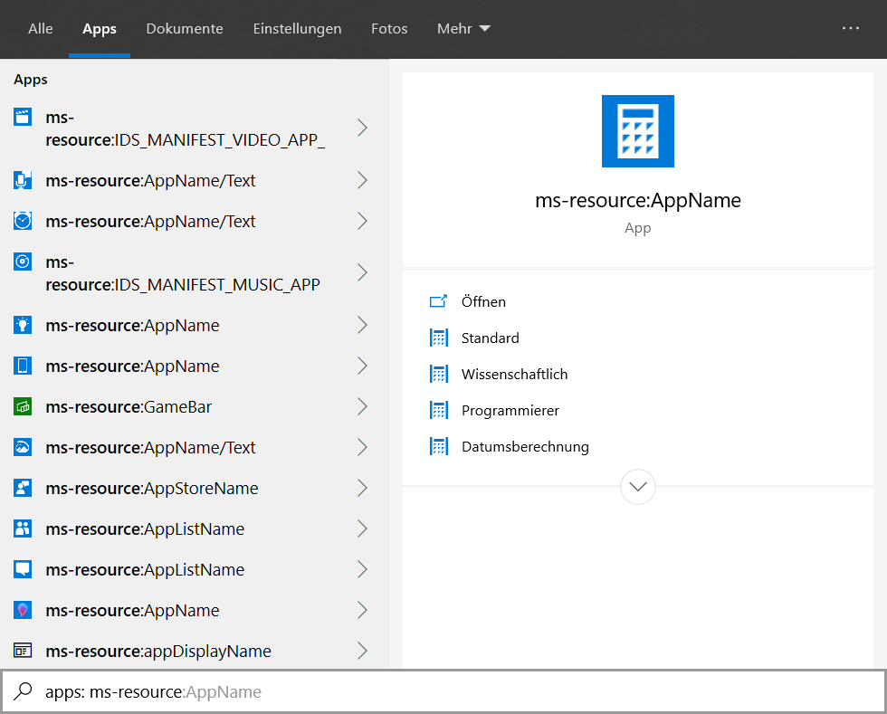Select the people icon for first AppListName
This screenshot has height=714, width=887.
click(x=23, y=528)
